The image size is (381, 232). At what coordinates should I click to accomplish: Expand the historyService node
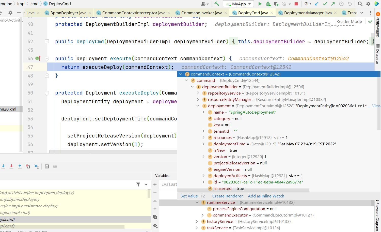197,222
